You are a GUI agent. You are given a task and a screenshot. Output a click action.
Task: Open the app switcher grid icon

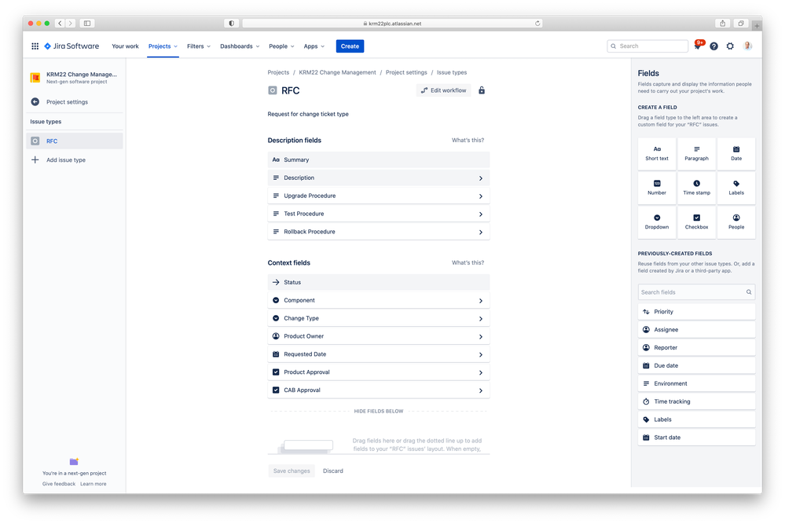point(35,46)
